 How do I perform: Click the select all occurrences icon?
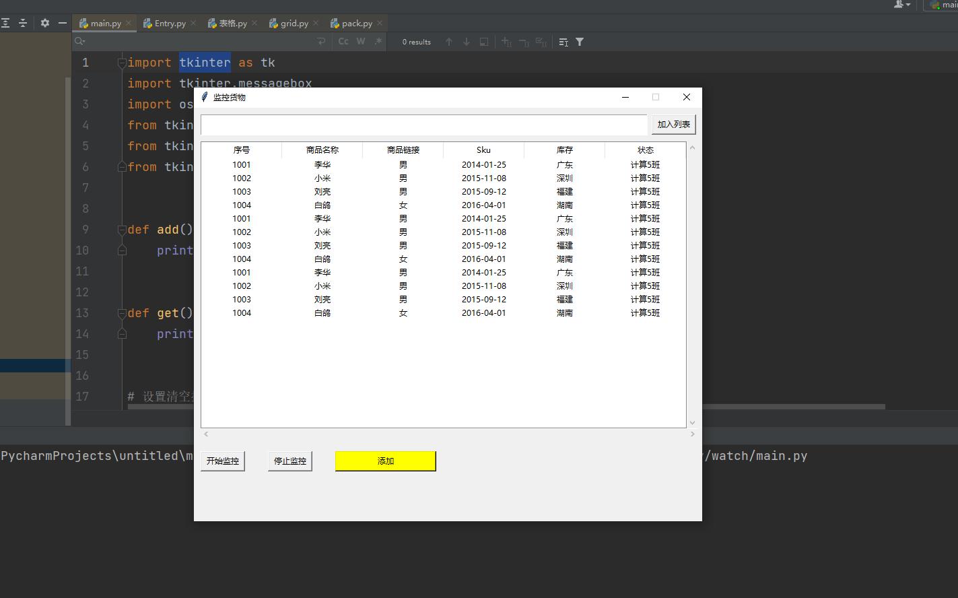[541, 42]
